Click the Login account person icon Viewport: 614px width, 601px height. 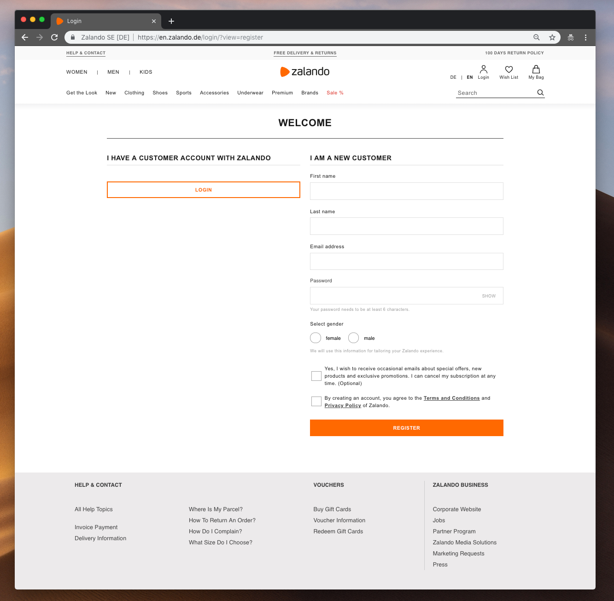(483, 69)
